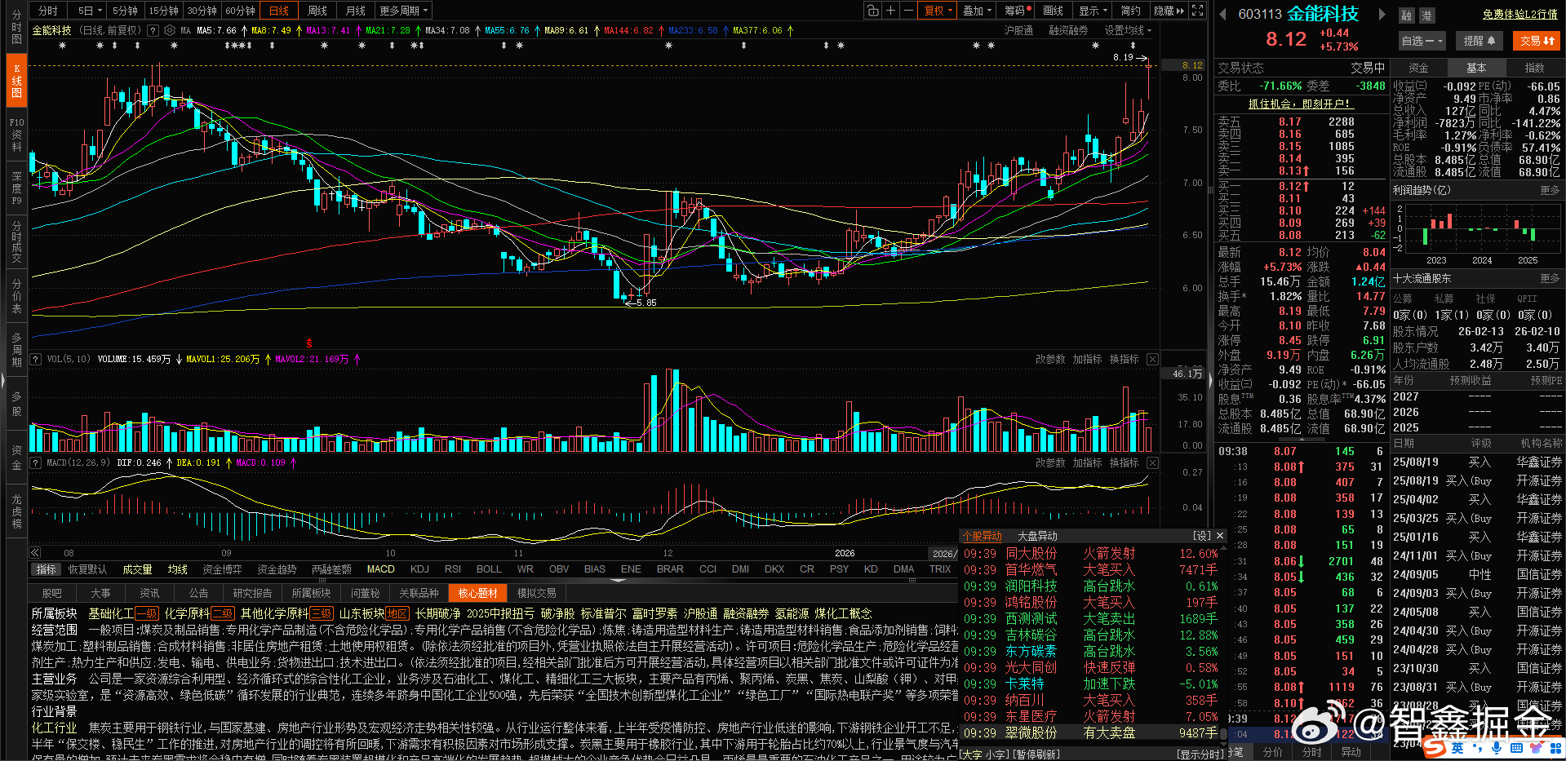Viewport: 1566px width, 761px height.
Task: Switch to the 核心题材 tab
Action: click(477, 593)
